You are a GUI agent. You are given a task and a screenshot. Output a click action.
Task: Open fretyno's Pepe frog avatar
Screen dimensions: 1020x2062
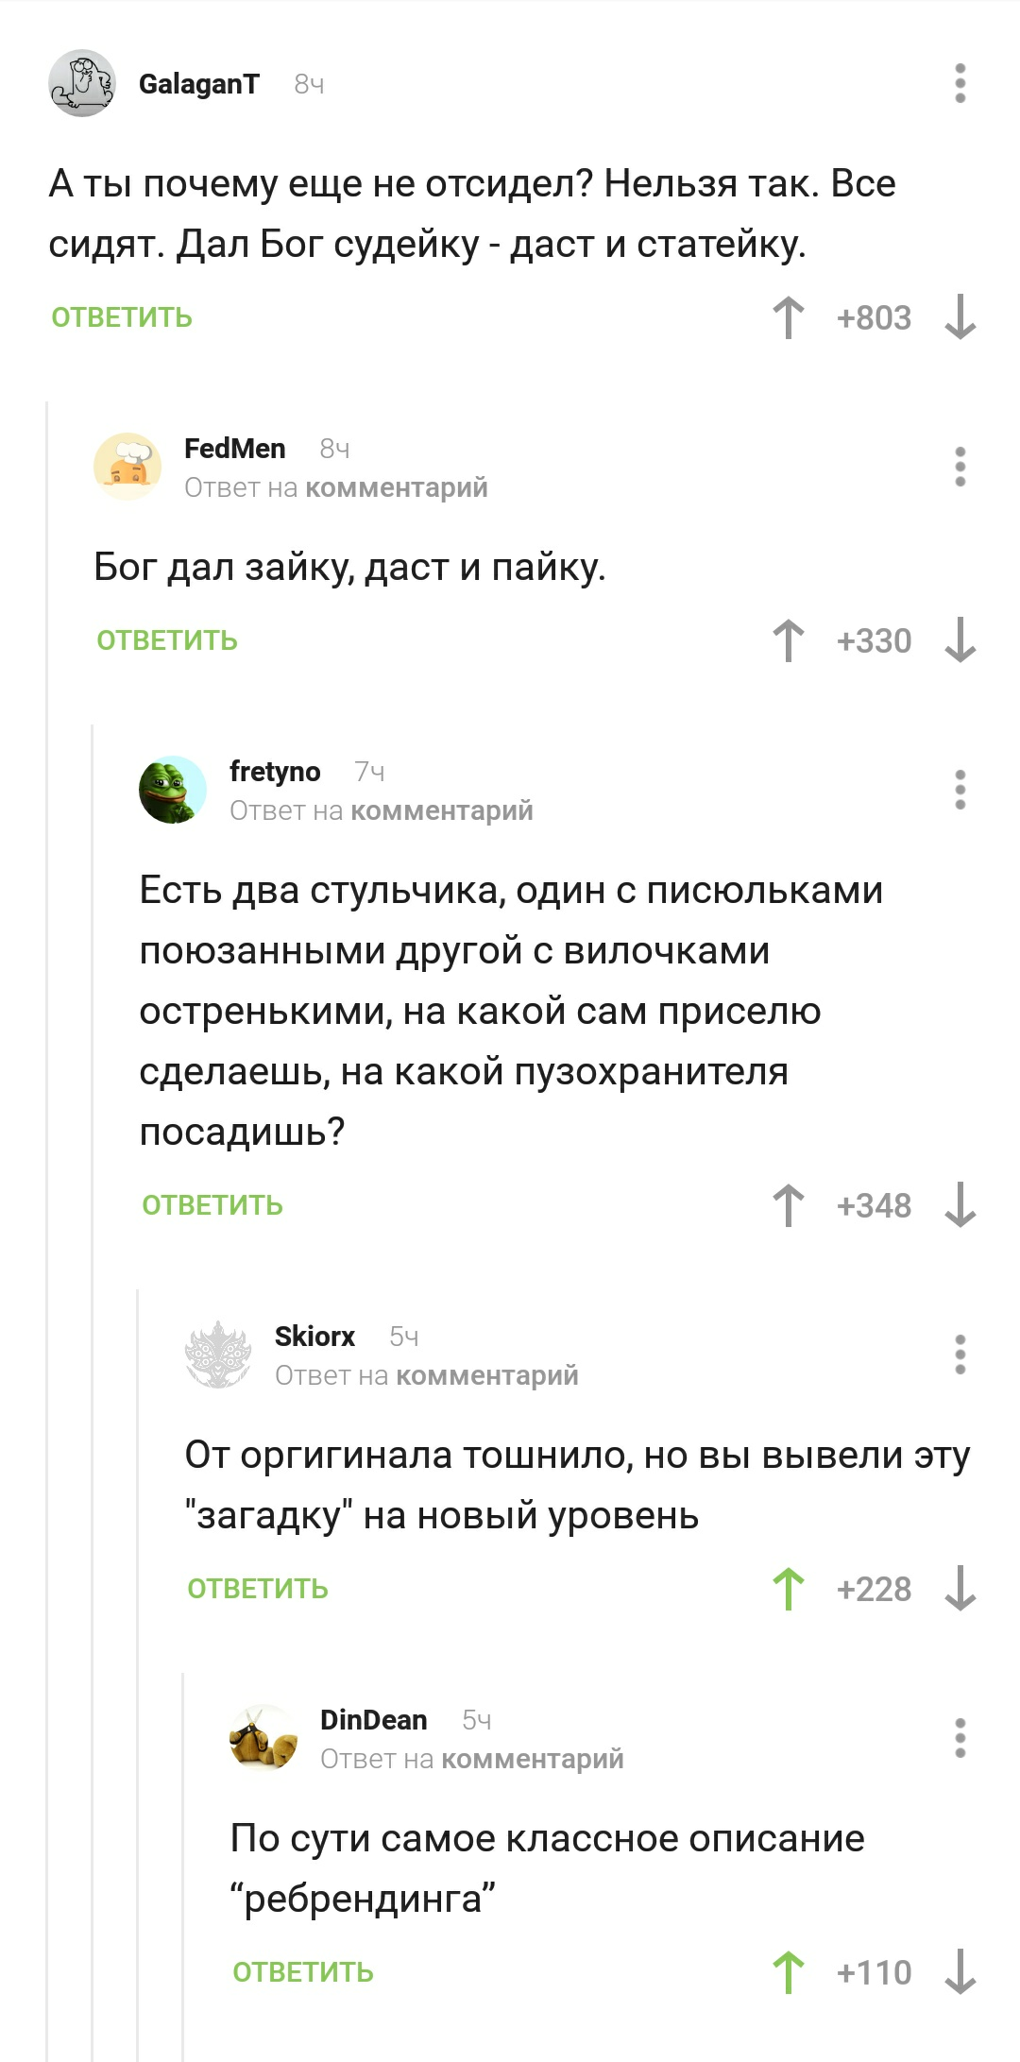[173, 790]
